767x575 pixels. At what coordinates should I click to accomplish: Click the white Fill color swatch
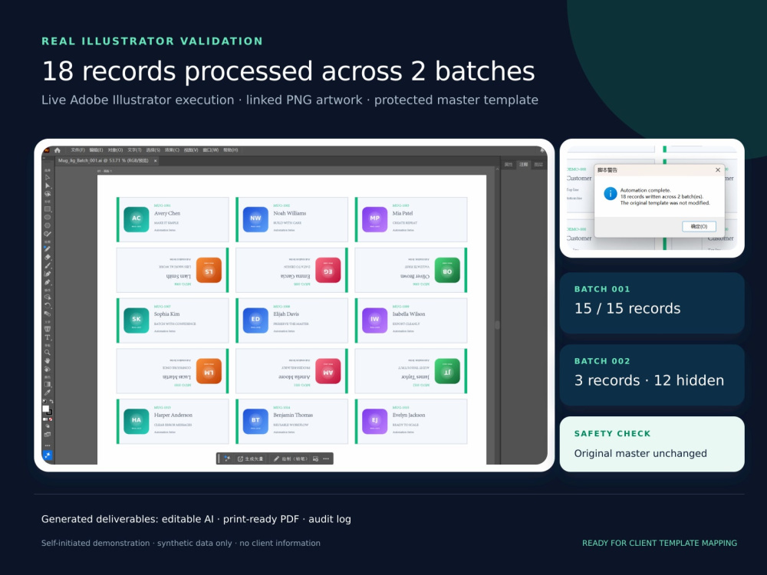(45, 409)
